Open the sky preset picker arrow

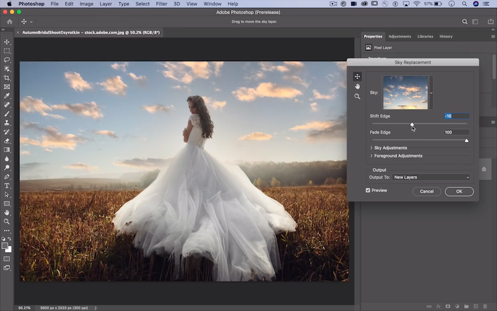[431, 93]
